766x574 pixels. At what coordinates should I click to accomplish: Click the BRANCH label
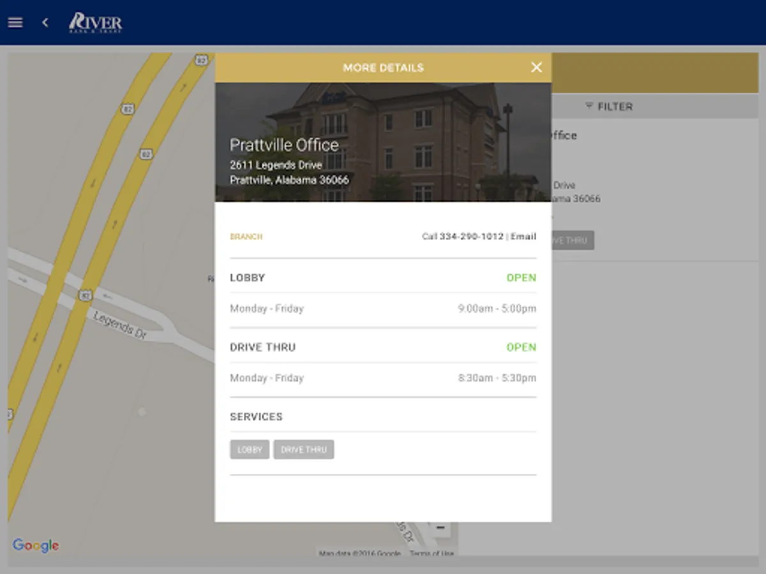click(x=246, y=237)
